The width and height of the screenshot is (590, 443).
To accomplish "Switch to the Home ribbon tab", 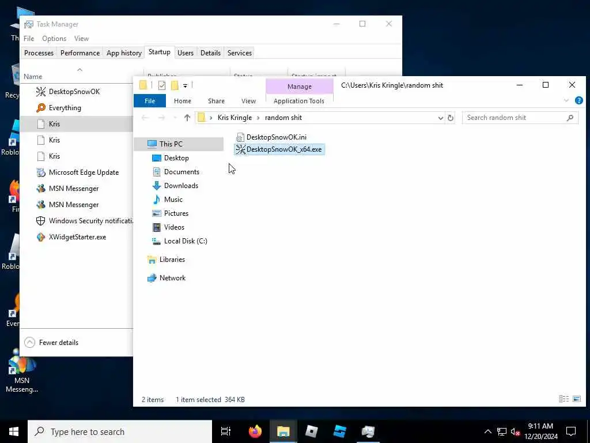I will click(x=183, y=101).
